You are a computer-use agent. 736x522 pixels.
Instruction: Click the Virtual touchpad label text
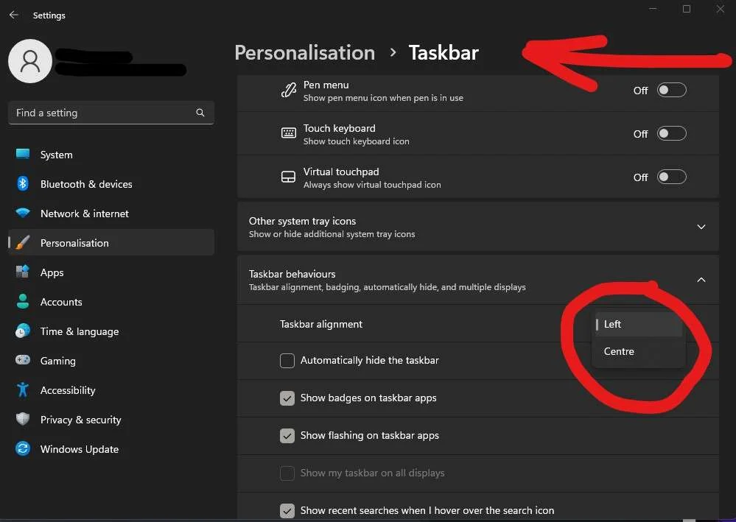341,172
